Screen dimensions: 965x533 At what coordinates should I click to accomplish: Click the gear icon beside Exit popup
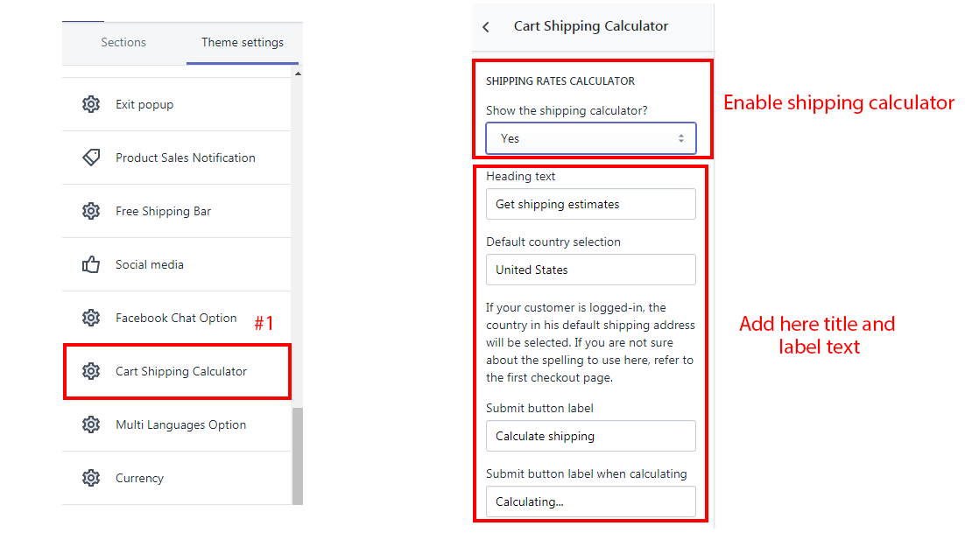(x=91, y=105)
